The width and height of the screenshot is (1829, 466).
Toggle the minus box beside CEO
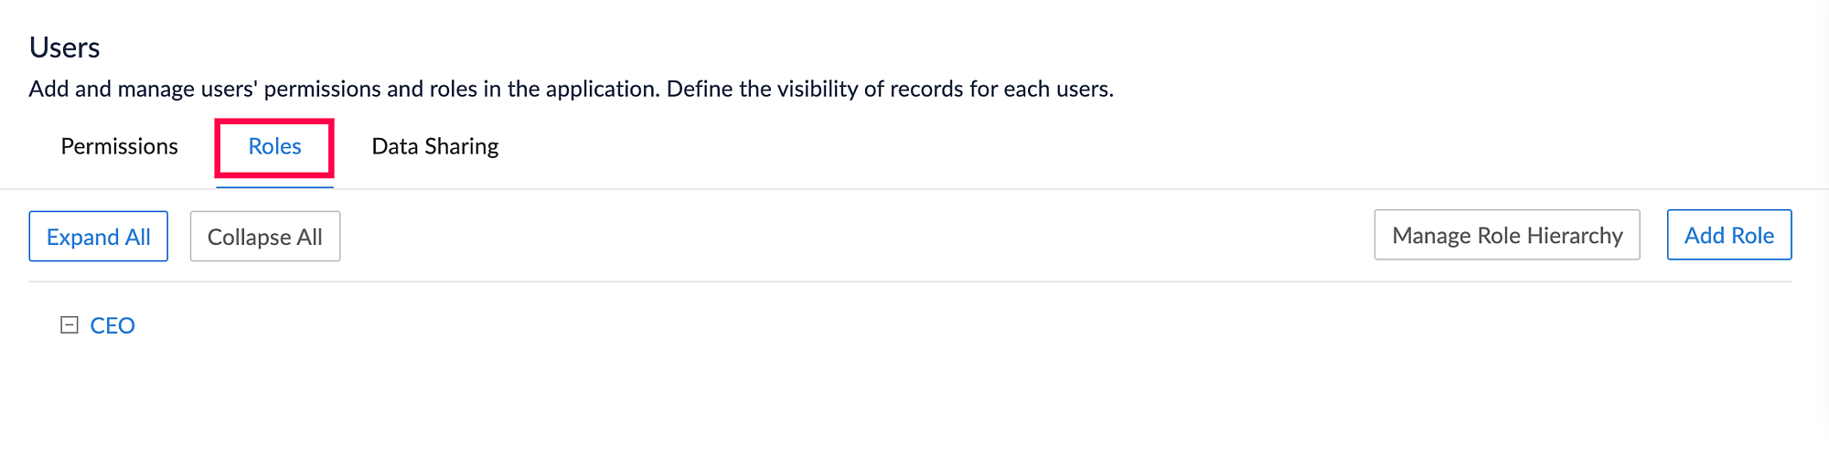69,325
